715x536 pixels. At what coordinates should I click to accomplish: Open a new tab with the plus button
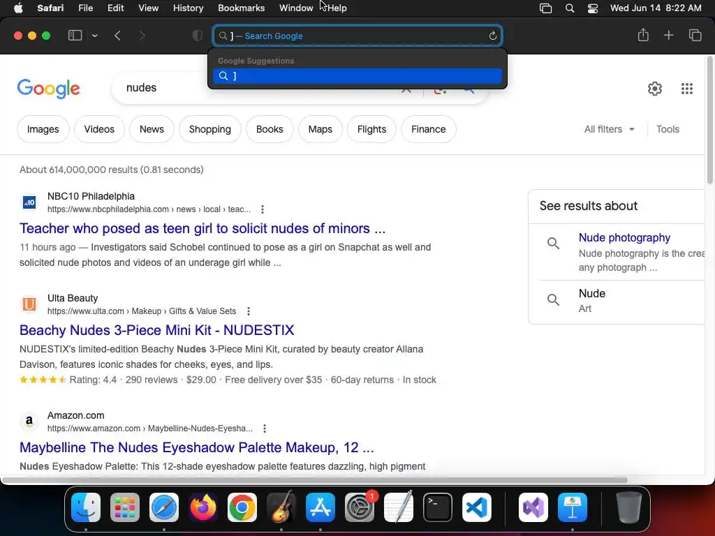pos(668,35)
